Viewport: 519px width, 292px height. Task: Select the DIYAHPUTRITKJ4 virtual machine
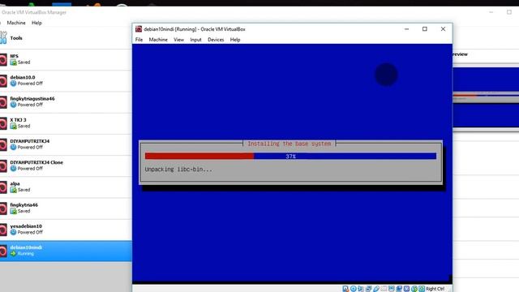(x=66, y=144)
